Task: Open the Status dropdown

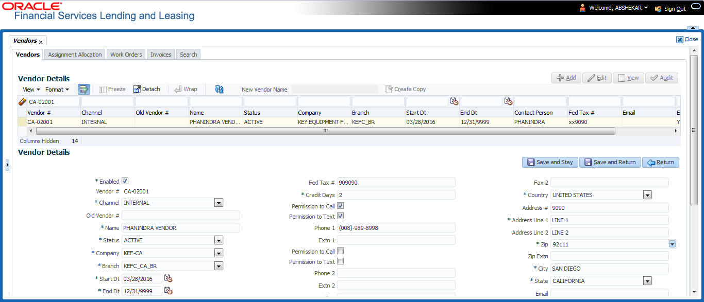Action: (219, 240)
